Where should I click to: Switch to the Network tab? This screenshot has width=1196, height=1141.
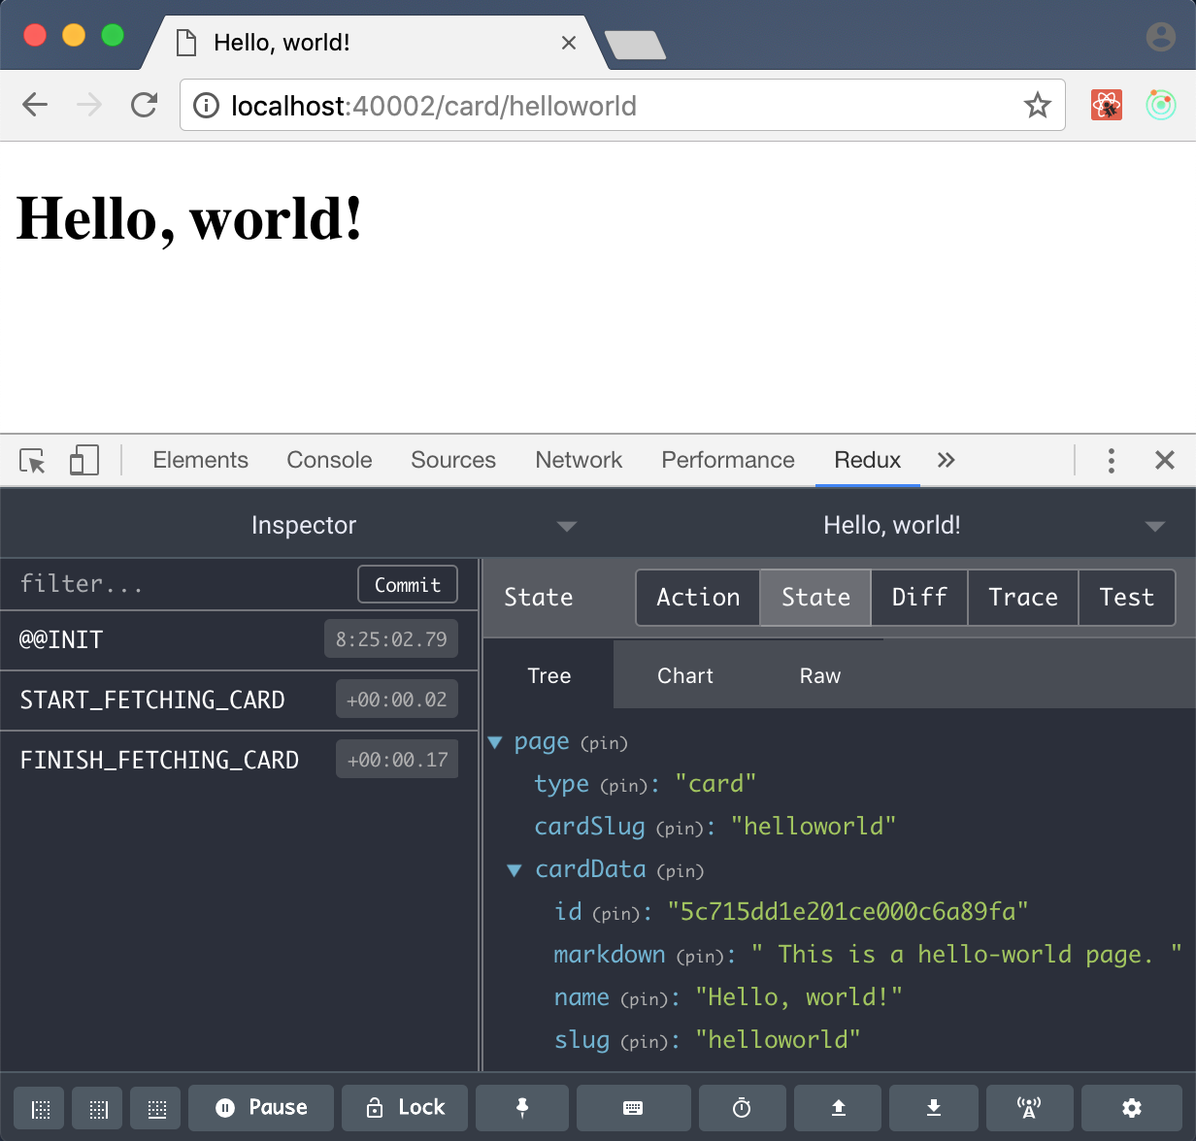579,460
